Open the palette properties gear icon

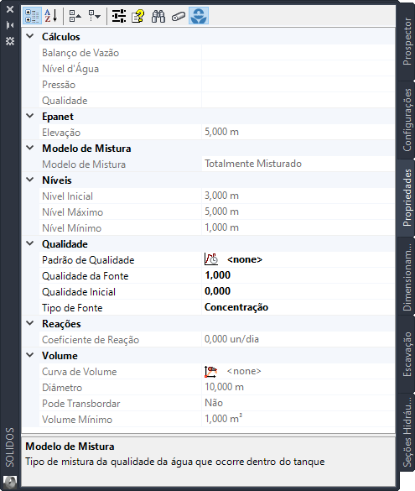(x=10, y=41)
